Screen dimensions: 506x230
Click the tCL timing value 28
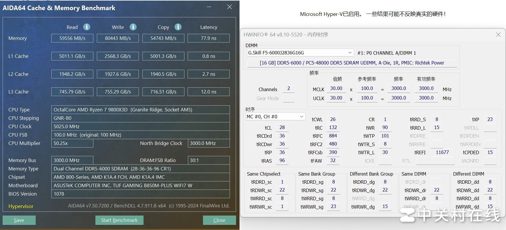282,128
